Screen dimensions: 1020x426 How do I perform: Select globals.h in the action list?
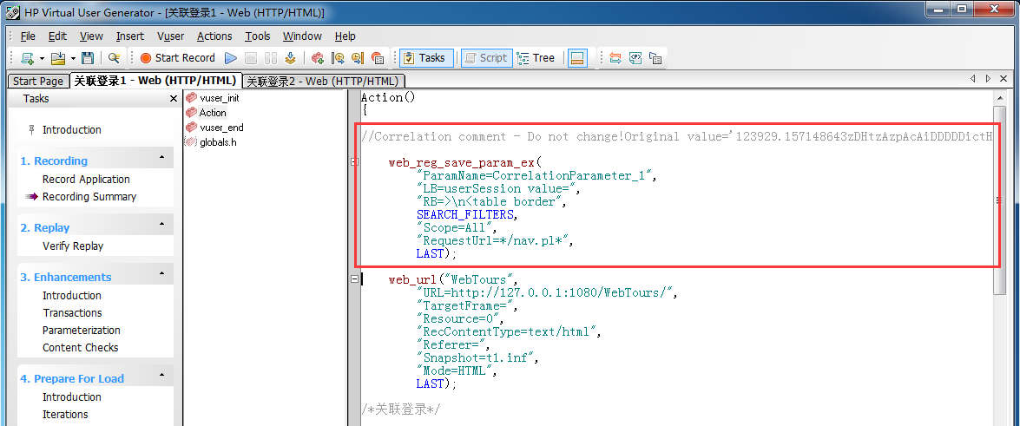click(218, 141)
